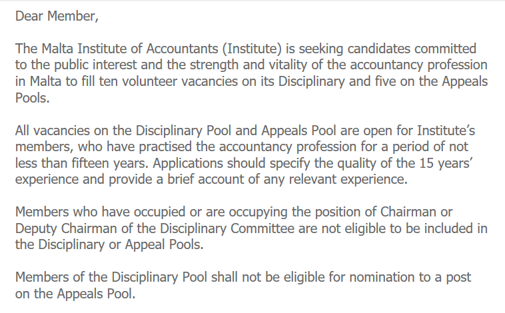Click the words 'less than fifteen years.'
Viewport: 505px width, 313px height.
point(82,163)
